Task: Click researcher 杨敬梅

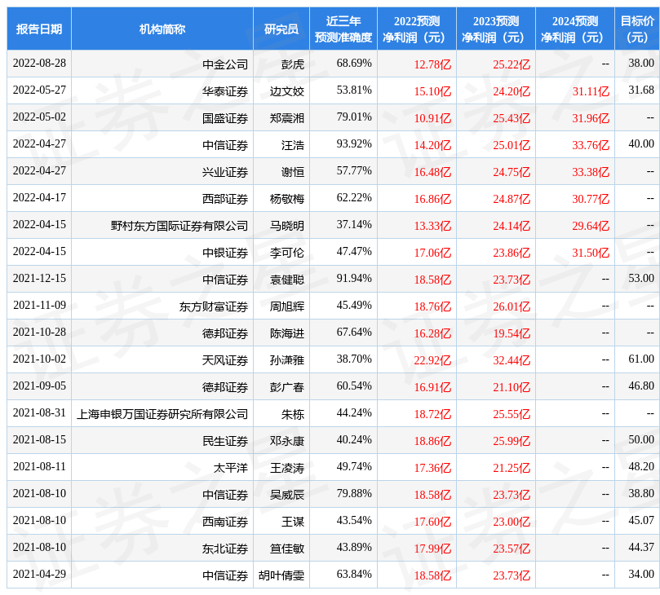Action: click(x=287, y=199)
